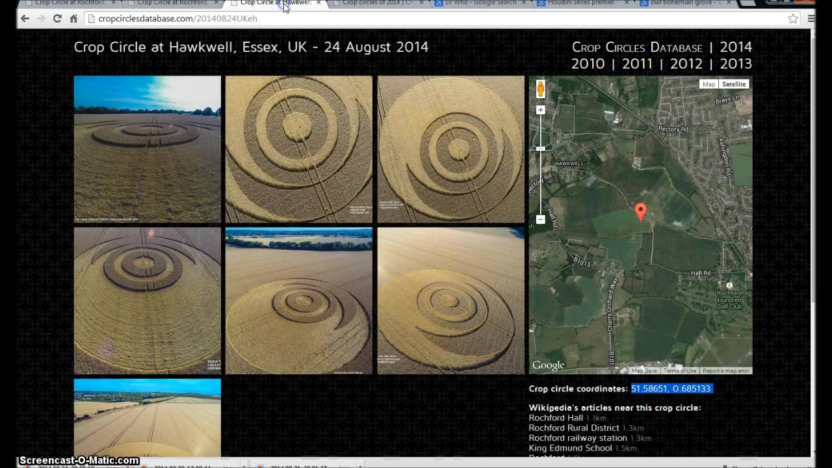Open the 2012 year link
This screenshot has width=832, height=468.
tap(686, 64)
